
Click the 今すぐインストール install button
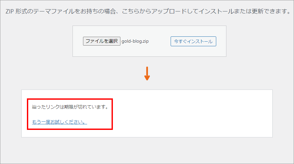coord(193,41)
